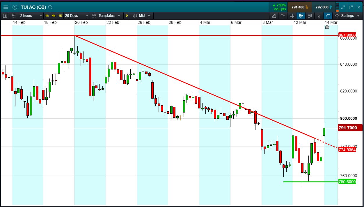Search for a different instrument
This screenshot has width=364, height=207.
[x=50, y=7]
